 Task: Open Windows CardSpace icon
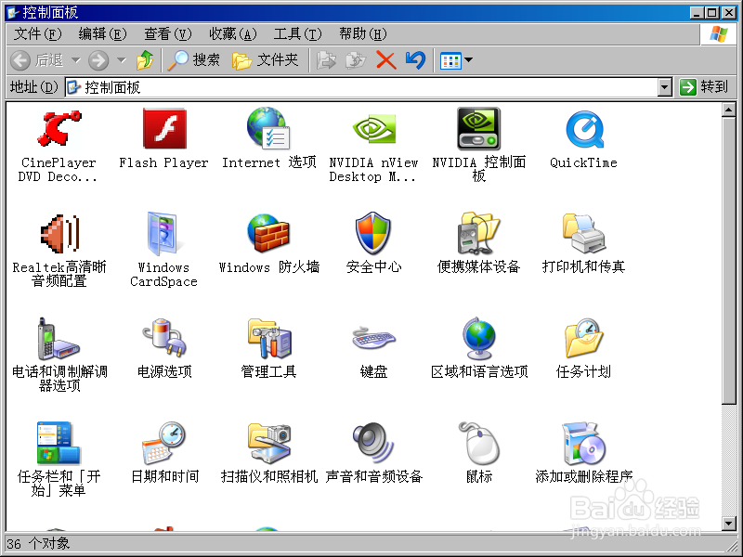(x=163, y=234)
